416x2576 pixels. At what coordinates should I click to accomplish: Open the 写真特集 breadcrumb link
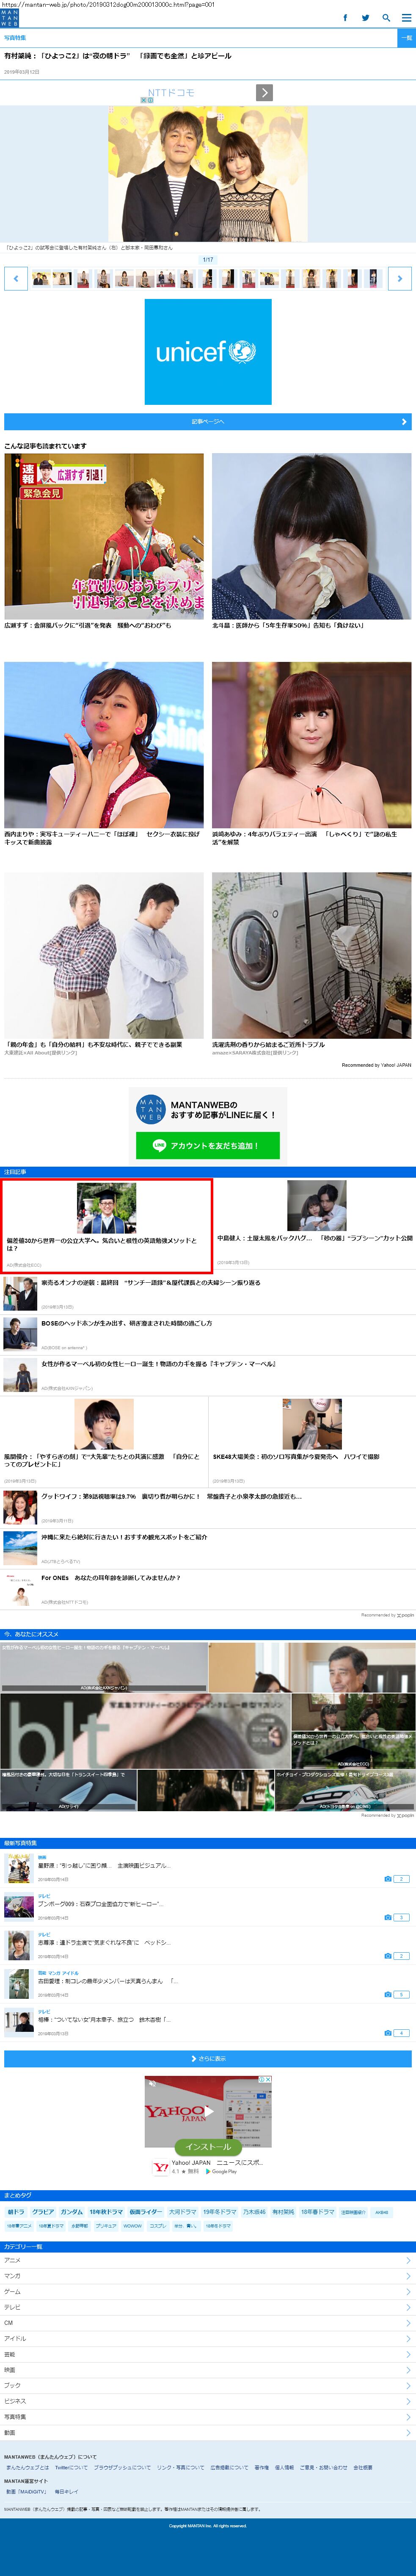pos(15,38)
